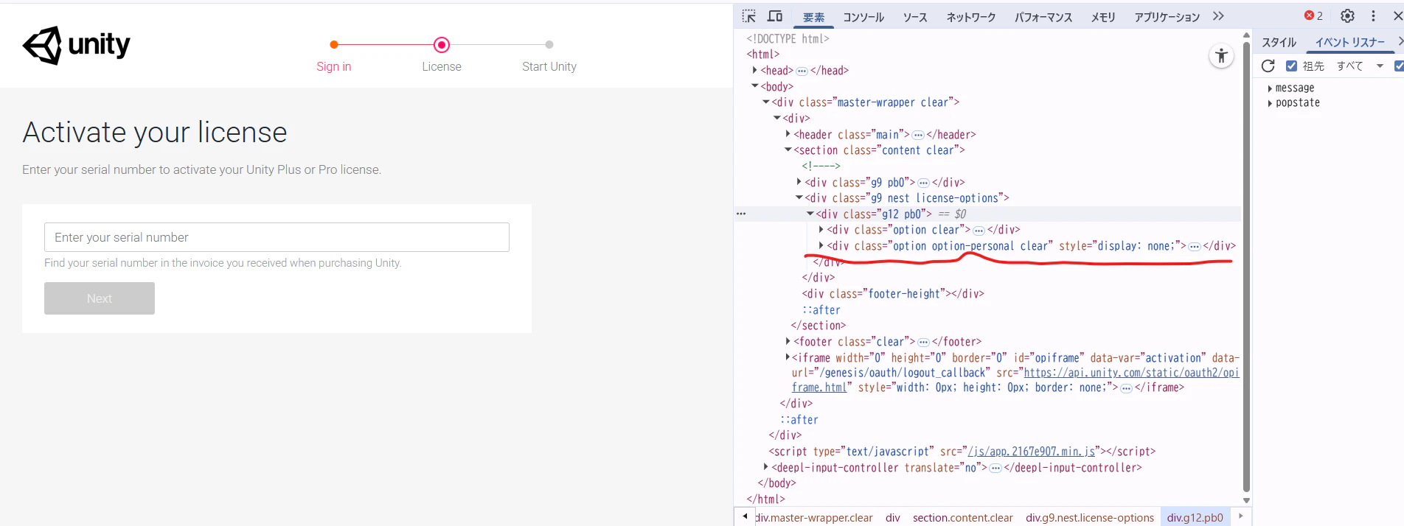This screenshot has width=1404, height=526.
Task: Select the DOCTYPE html line
Action: [788, 39]
